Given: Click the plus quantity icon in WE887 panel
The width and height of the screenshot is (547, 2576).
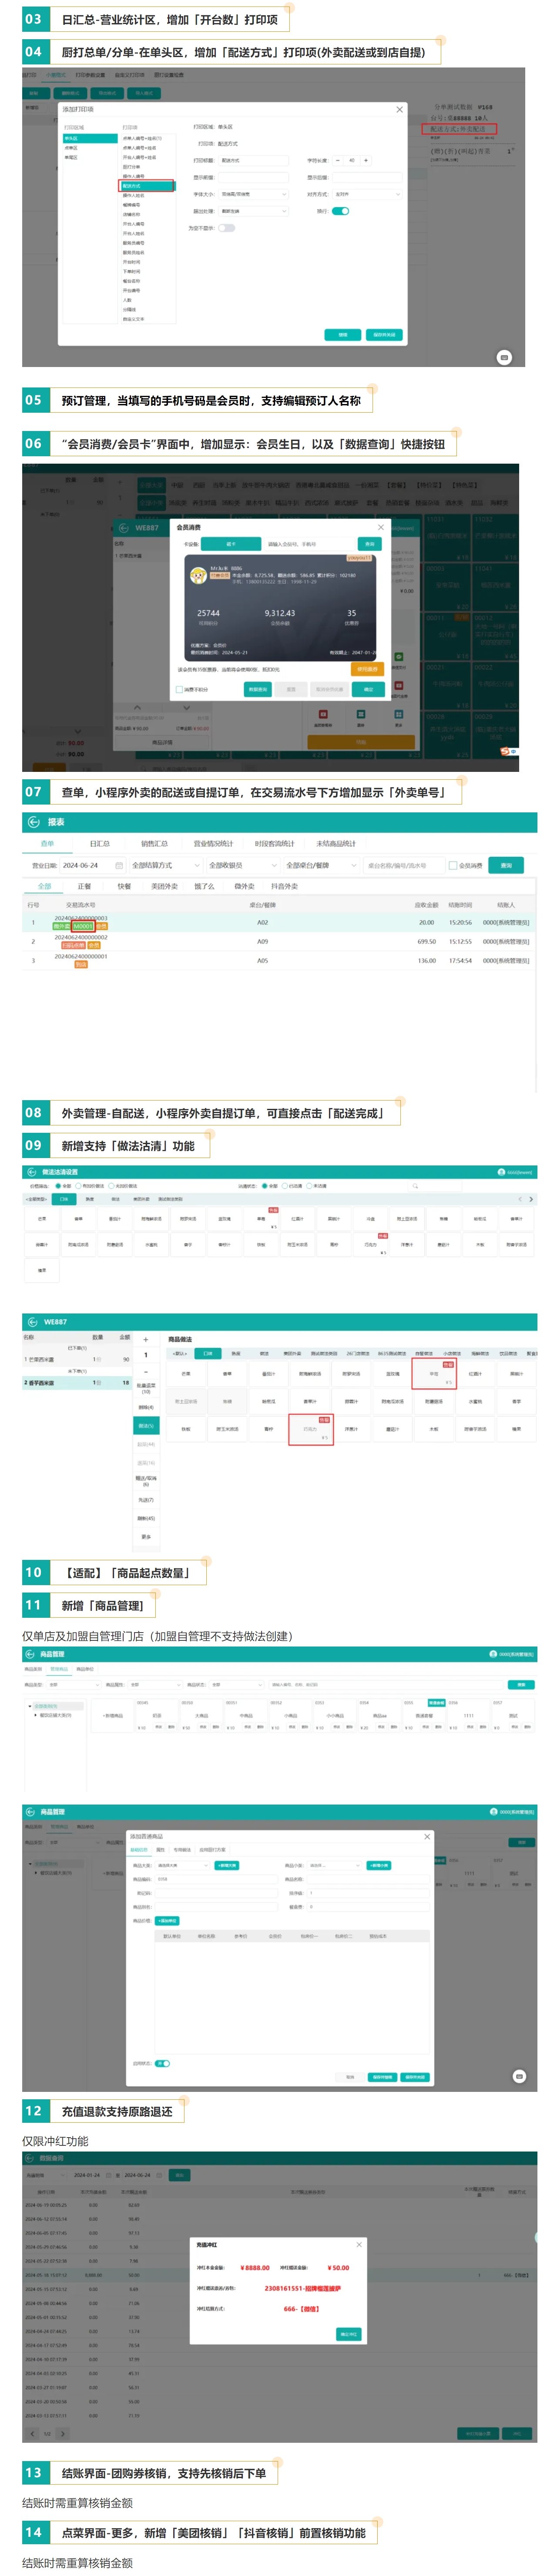Looking at the screenshot, I should click(x=146, y=1339).
